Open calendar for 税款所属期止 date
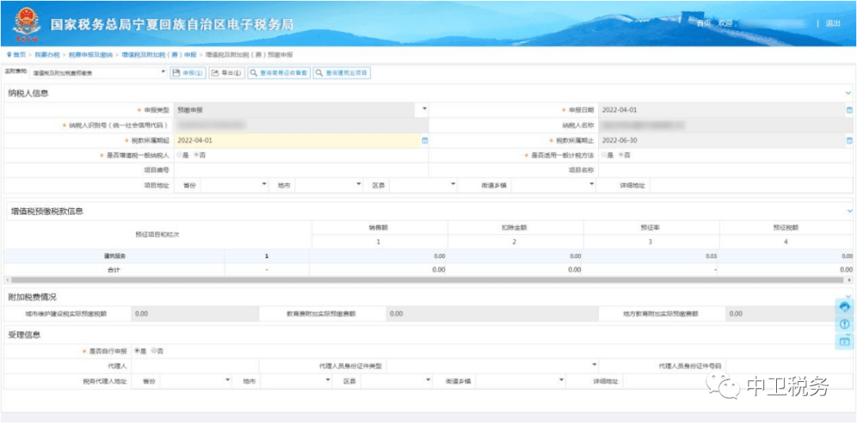 coord(849,141)
